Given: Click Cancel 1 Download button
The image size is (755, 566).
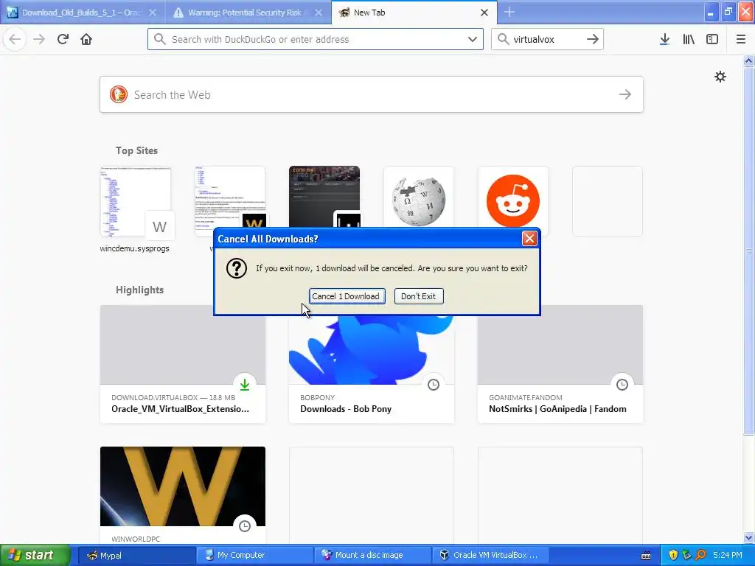Looking at the screenshot, I should coord(347,296).
